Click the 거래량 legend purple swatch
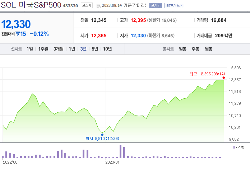This screenshot has width=250, height=169. click(234, 147)
